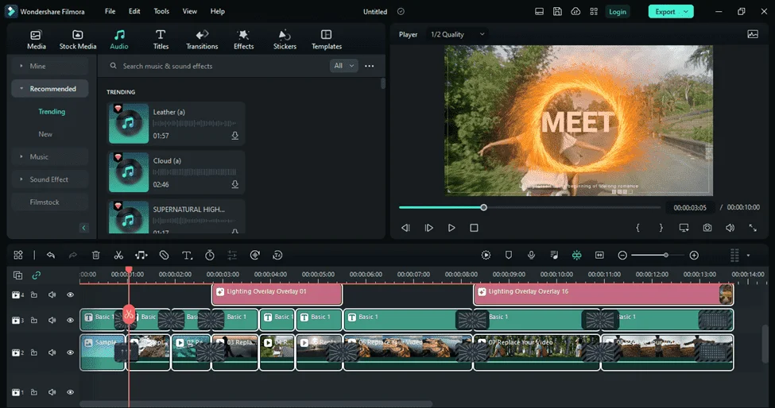775x408 pixels.
Task: Select the split scissors tool in timeline toolbar
Action: point(118,255)
